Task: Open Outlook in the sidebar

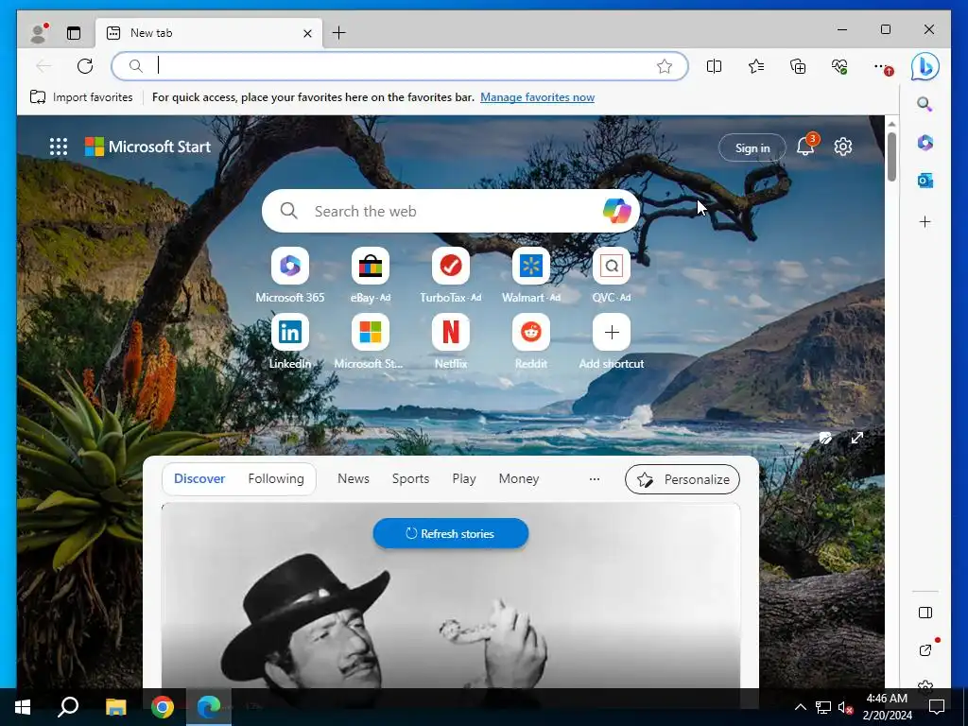Action: [x=925, y=181]
